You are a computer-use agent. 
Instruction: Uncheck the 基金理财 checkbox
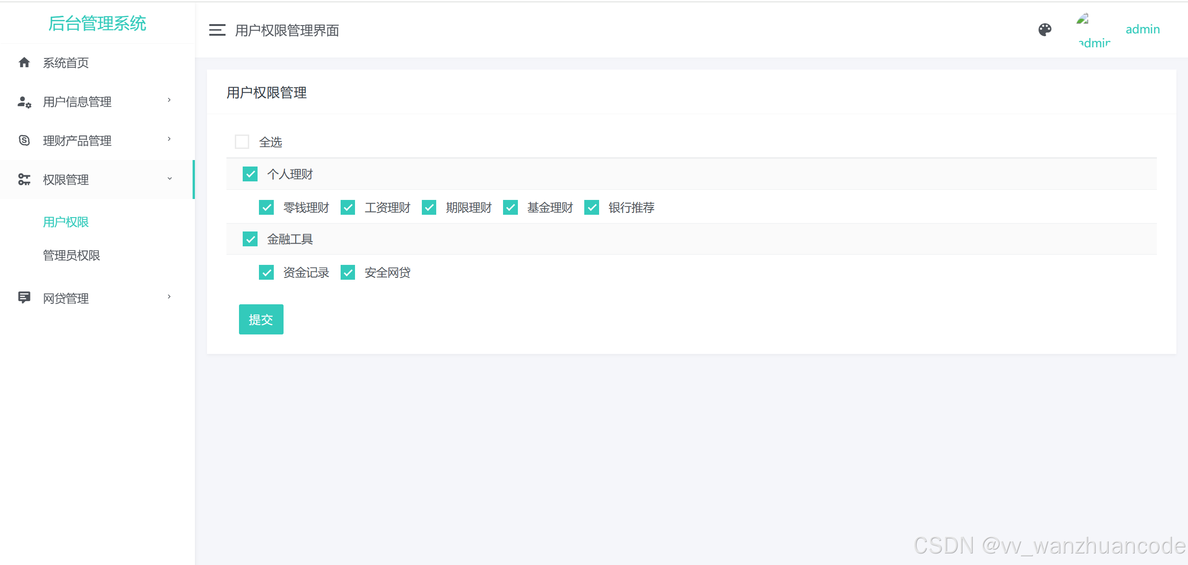(x=510, y=207)
